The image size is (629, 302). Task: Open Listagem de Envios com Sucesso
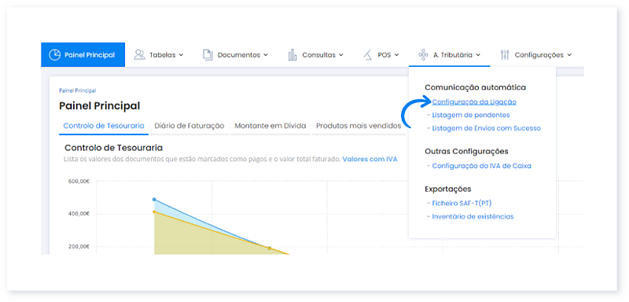click(x=487, y=128)
